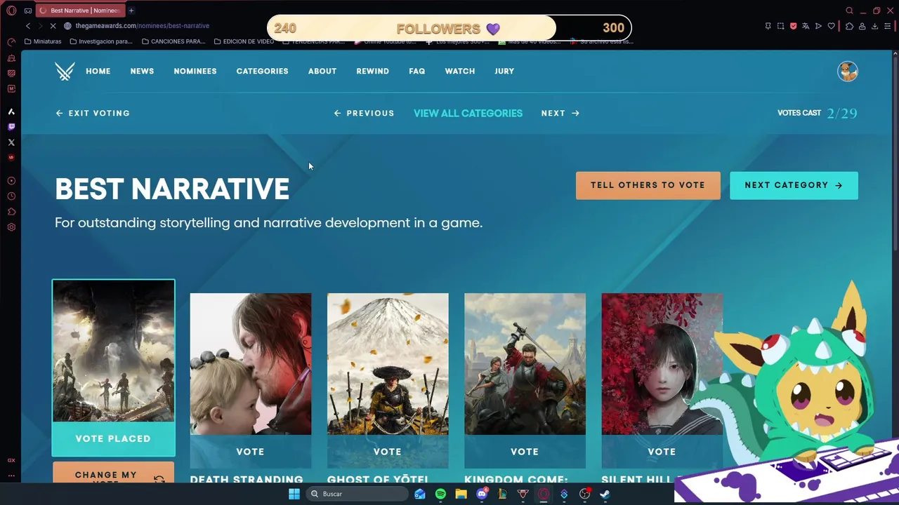Click the send flow arrow icon
The width and height of the screenshot is (899, 505).
[x=818, y=26]
